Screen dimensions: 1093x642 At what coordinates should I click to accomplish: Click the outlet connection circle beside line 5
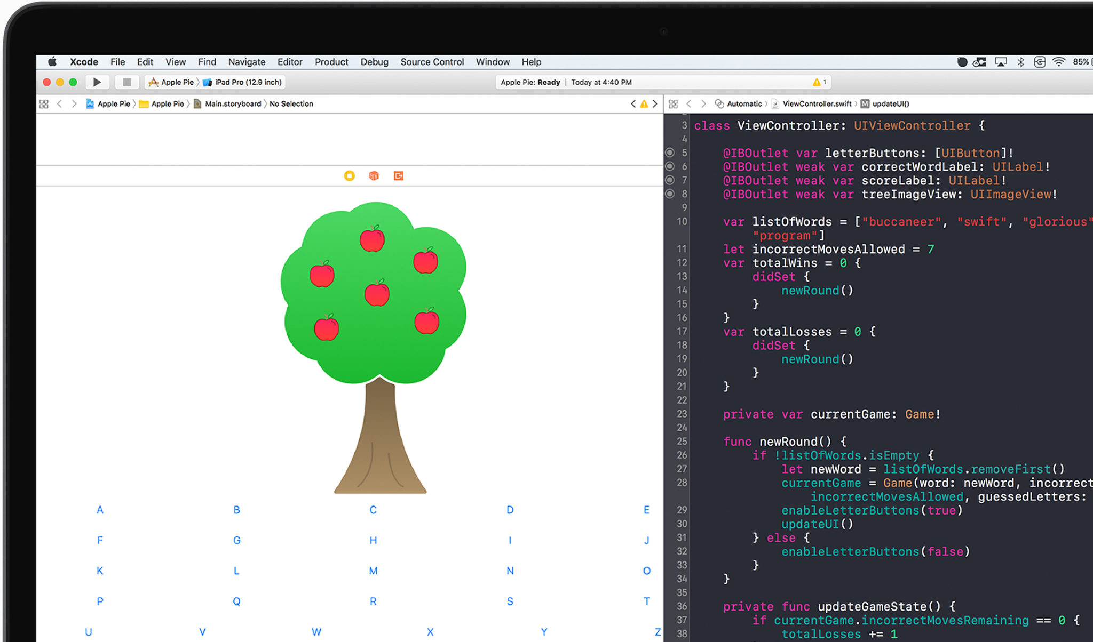671,153
